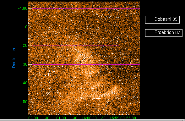Viewport: 185px width, 121px height.
Task: Click the 50 declination tick label
Action: coord(25,102)
